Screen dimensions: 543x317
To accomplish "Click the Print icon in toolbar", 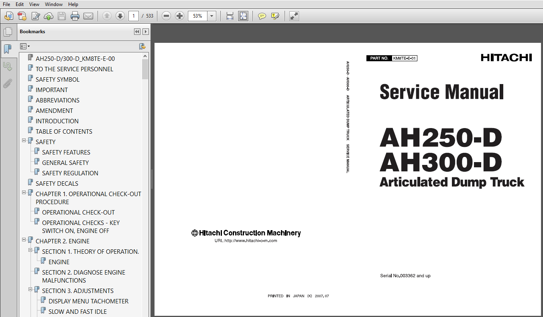I will click(75, 16).
